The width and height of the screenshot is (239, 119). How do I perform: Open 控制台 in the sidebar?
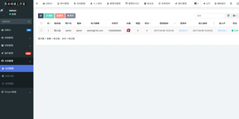coord(17,30)
